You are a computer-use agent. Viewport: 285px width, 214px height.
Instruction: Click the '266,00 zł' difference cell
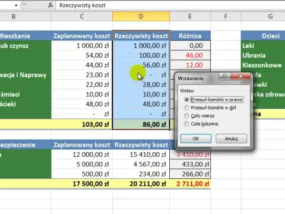coord(190,174)
